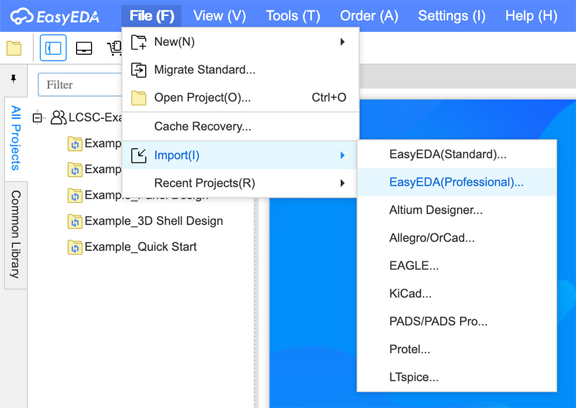Click Example_Quick Start folder icon
The height and width of the screenshot is (408, 576).
[75, 247]
